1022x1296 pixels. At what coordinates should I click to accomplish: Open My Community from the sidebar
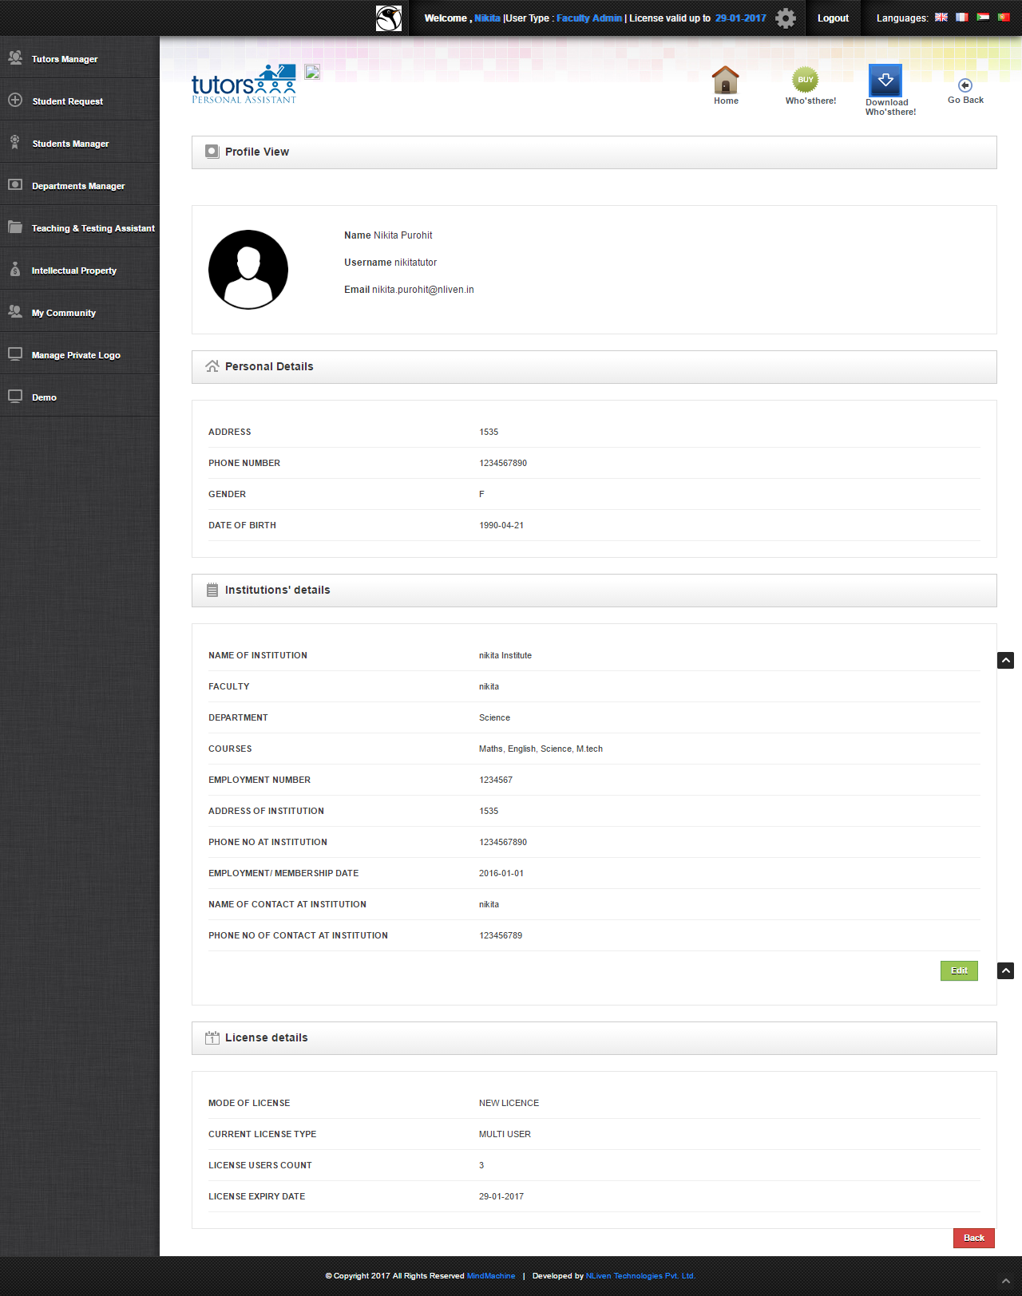[x=80, y=312]
